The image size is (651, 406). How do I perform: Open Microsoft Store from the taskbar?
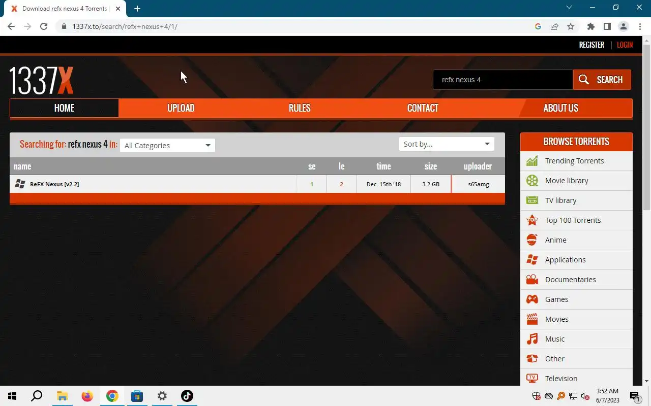click(137, 396)
